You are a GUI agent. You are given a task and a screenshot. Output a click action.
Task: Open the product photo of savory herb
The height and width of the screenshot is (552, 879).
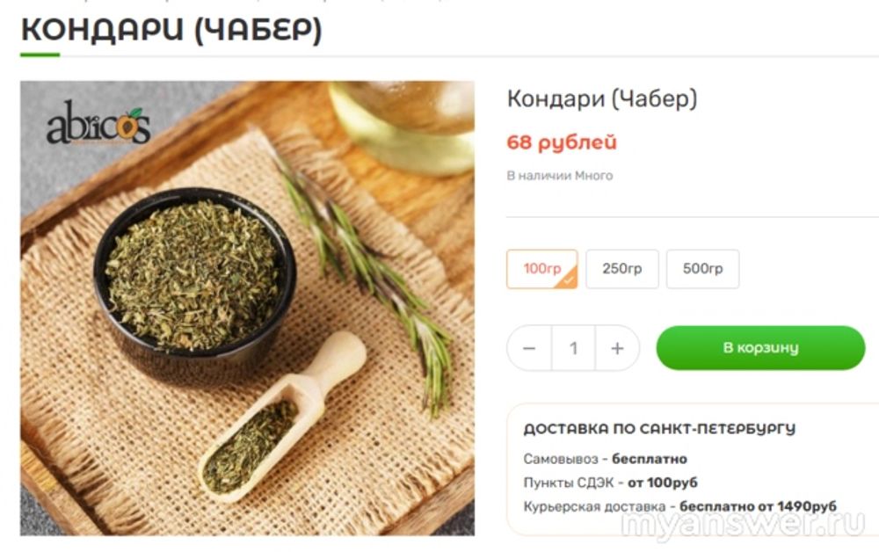coord(247,309)
